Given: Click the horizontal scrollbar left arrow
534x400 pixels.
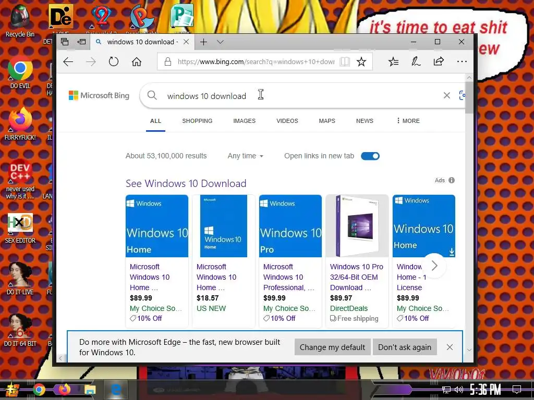Looking at the screenshot, I should coord(60,358).
